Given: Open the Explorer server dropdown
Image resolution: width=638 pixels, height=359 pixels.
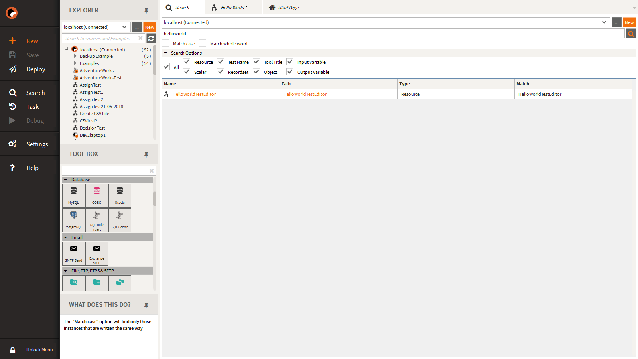Looking at the screenshot, I should [124, 27].
